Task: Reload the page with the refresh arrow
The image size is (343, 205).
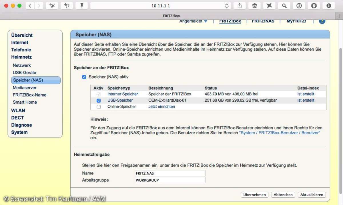Action: (x=227, y=6)
